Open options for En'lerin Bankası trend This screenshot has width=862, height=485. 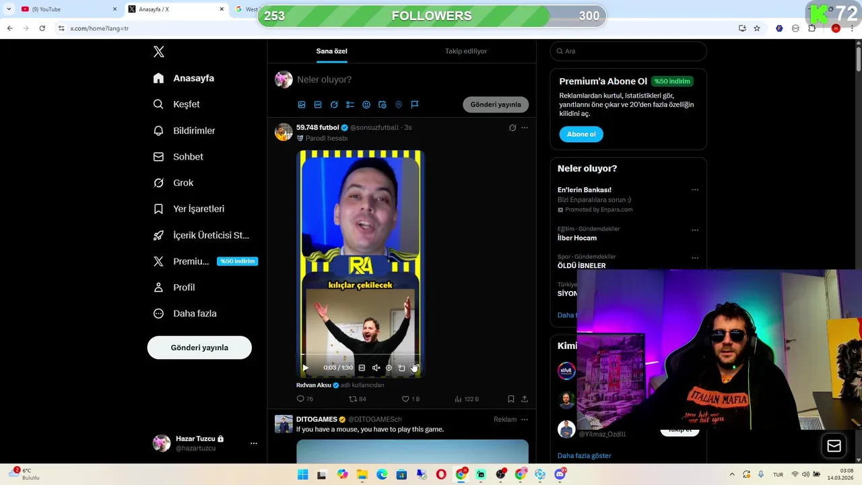pyautogui.click(x=695, y=190)
